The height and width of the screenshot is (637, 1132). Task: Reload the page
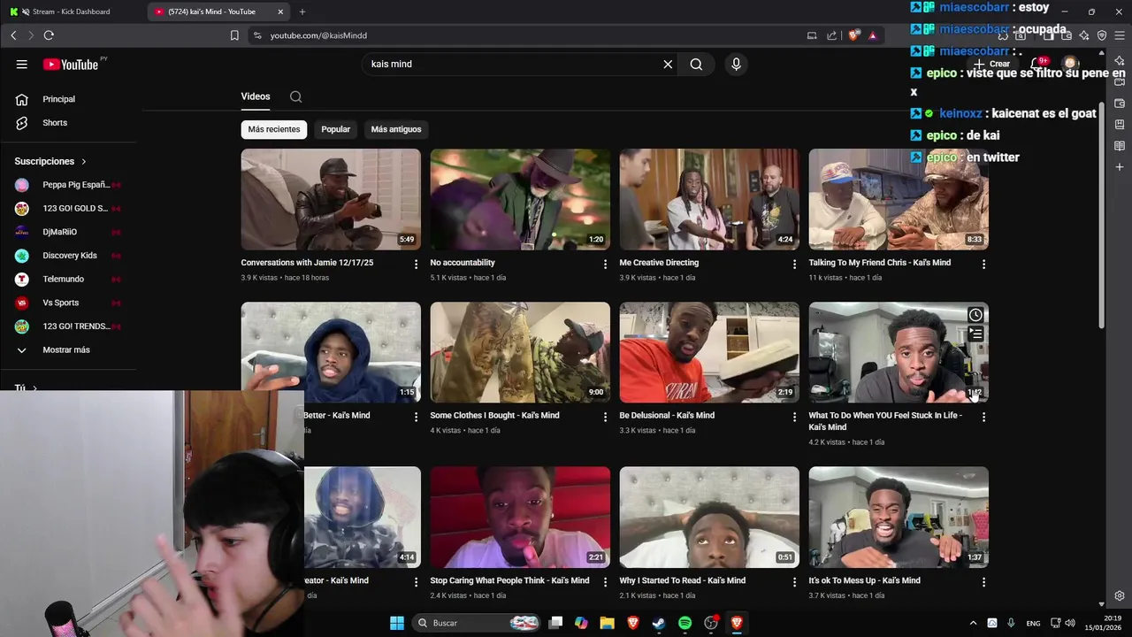click(49, 35)
